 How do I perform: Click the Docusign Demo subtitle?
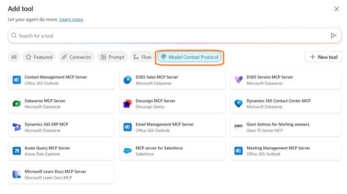(150, 107)
